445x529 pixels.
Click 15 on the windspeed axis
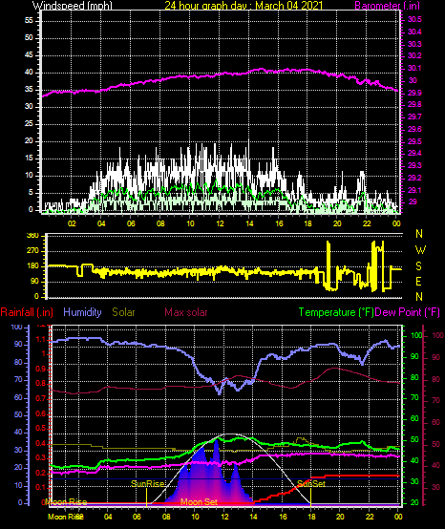tap(29, 159)
